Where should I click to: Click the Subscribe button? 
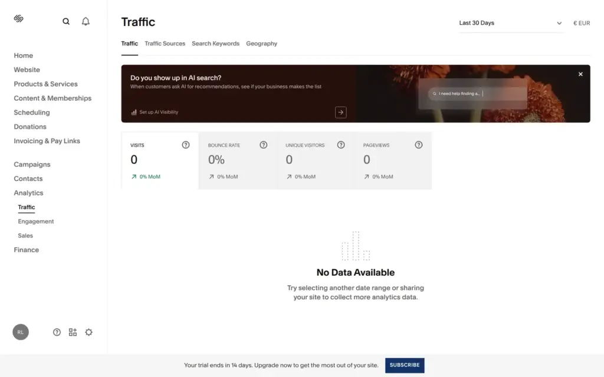click(405, 365)
